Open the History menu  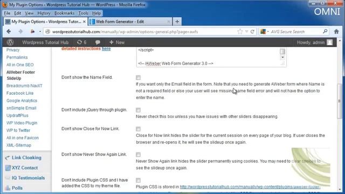[44, 13]
